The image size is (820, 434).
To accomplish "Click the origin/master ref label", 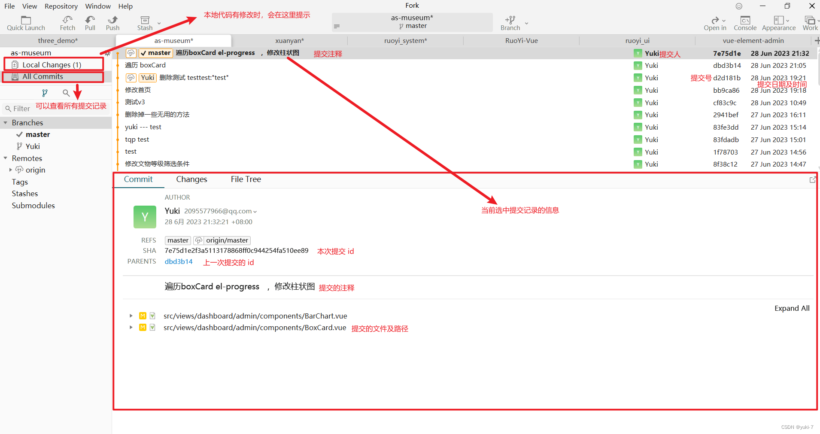I will click(222, 240).
